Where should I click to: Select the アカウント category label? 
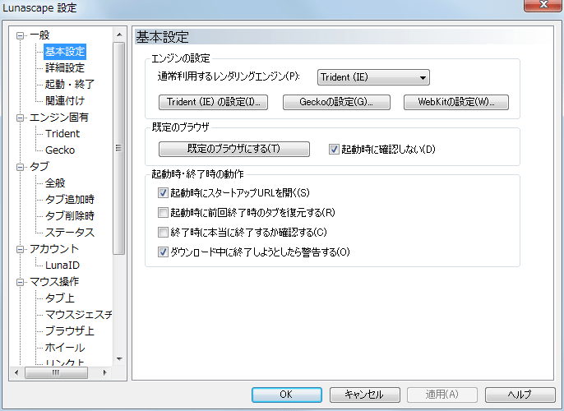point(54,249)
